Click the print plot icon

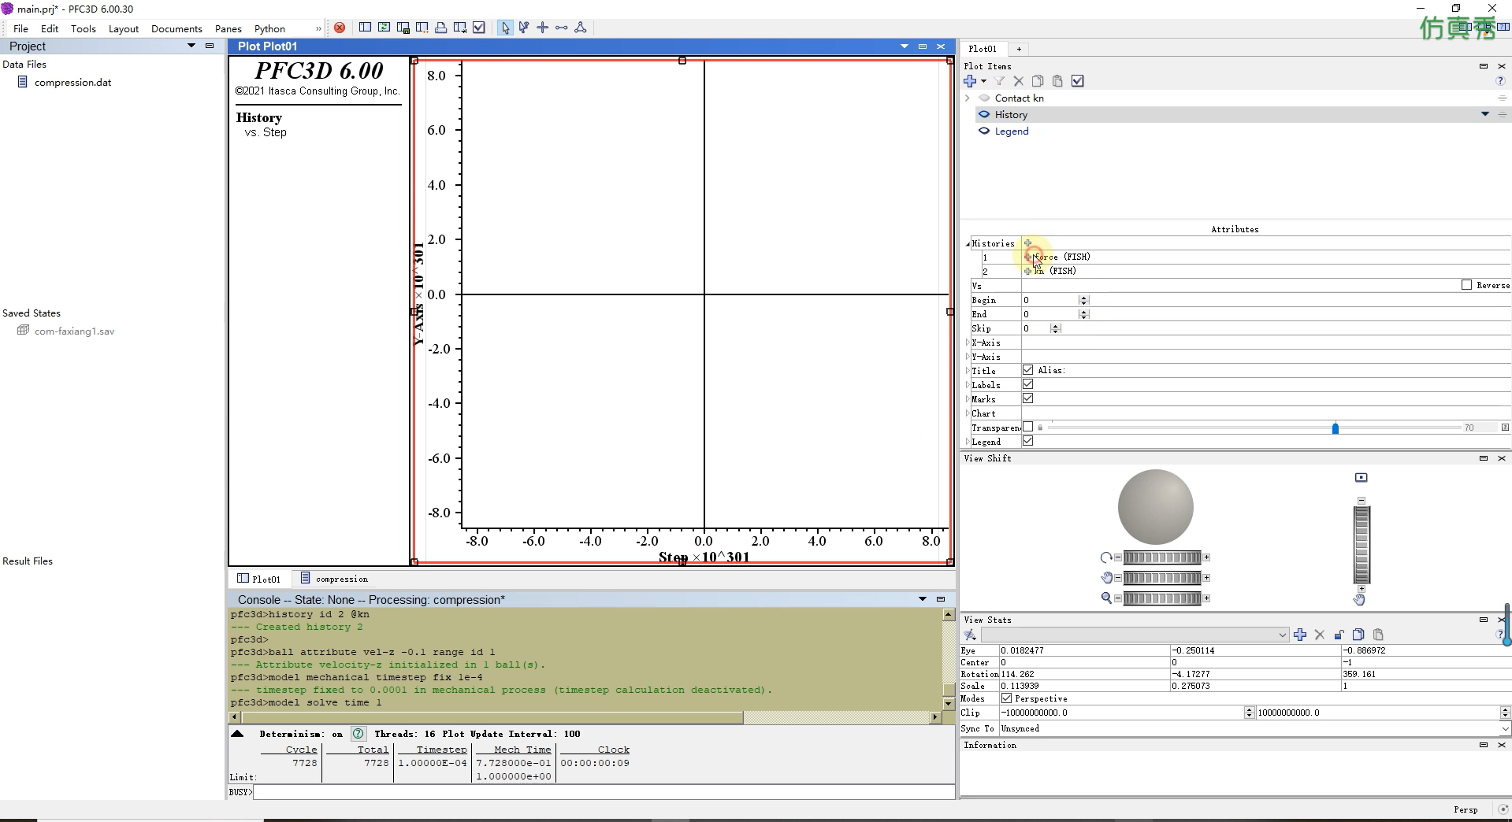(x=440, y=28)
